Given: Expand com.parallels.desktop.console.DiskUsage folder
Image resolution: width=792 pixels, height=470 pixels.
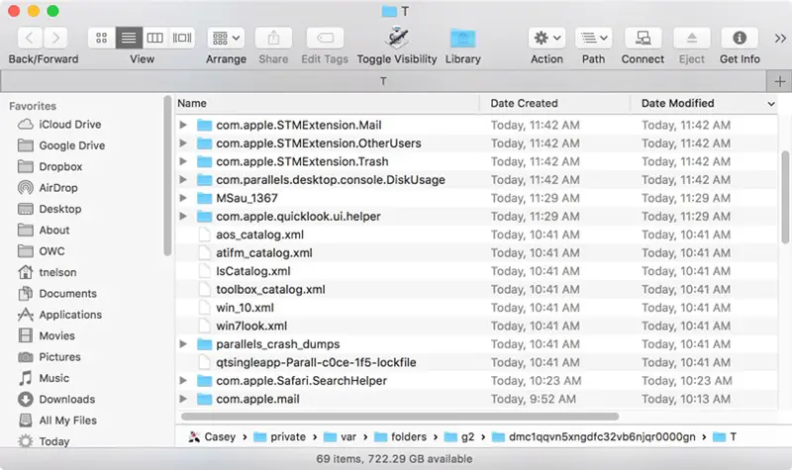Looking at the screenshot, I should 183,180.
